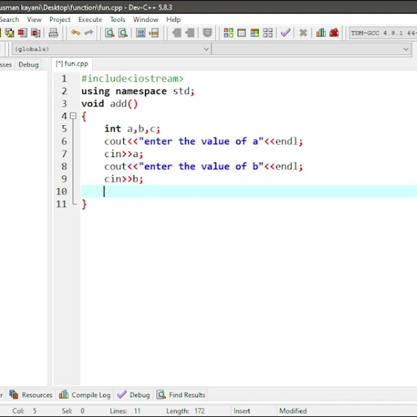Screen dimensions: 417x417
Task: Click the Goto Line toolbar icon
Action: [x=154, y=33]
